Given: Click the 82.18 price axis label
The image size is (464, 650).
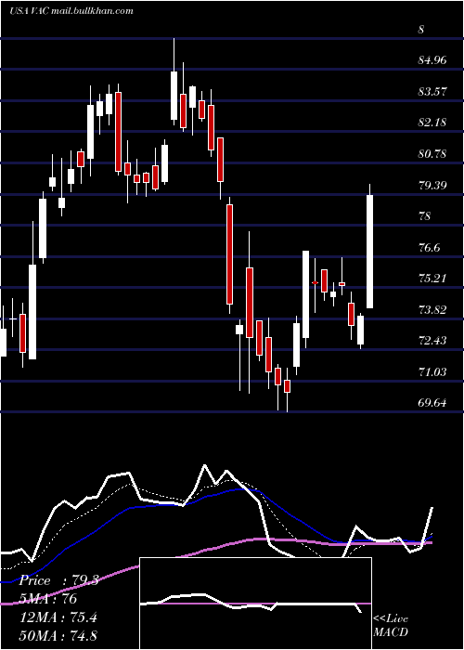Looking at the screenshot, I should [432, 123].
